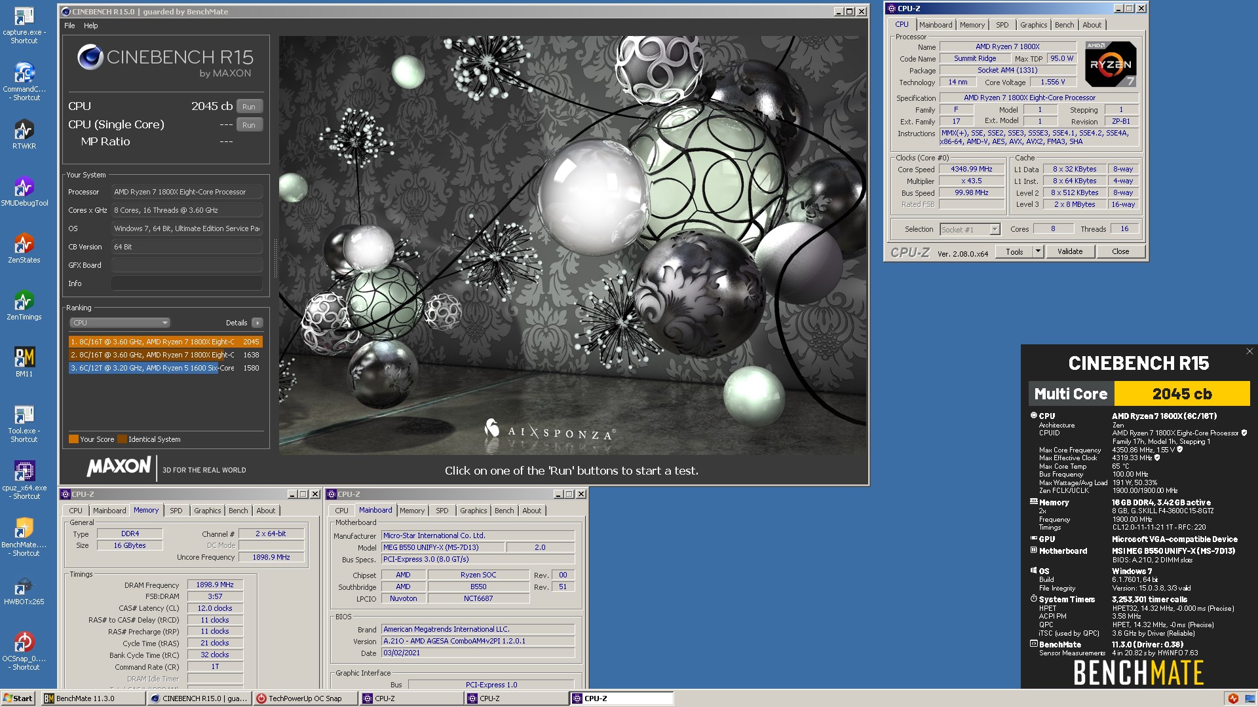The image size is (1258, 707).
Task: Click Close button in CPU-Z
Action: [1120, 252]
